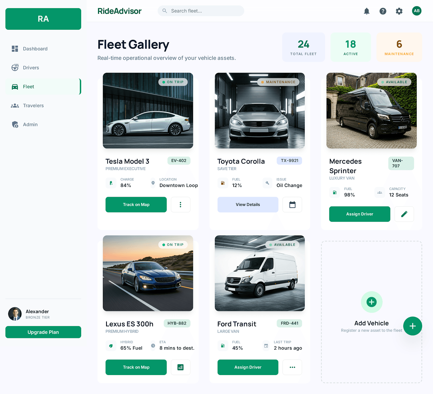Viewport: 433px width, 394px height.
Task: Open the stats chart icon on Lexus ES 300h
Action: pos(181,367)
